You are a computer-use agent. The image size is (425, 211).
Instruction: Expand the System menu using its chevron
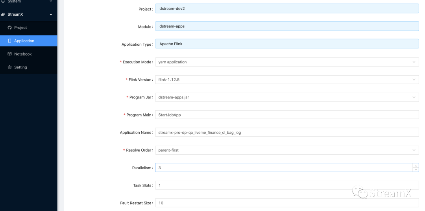click(x=51, y=2)
